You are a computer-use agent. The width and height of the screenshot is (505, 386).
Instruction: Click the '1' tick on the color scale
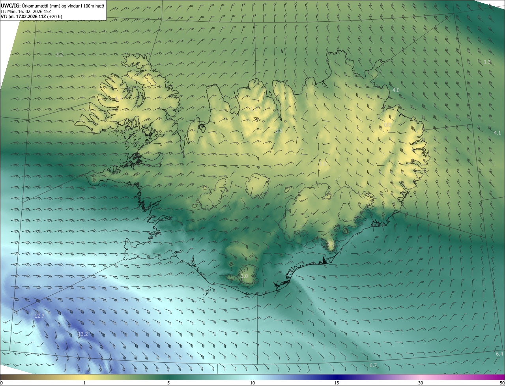pos(84,383)
